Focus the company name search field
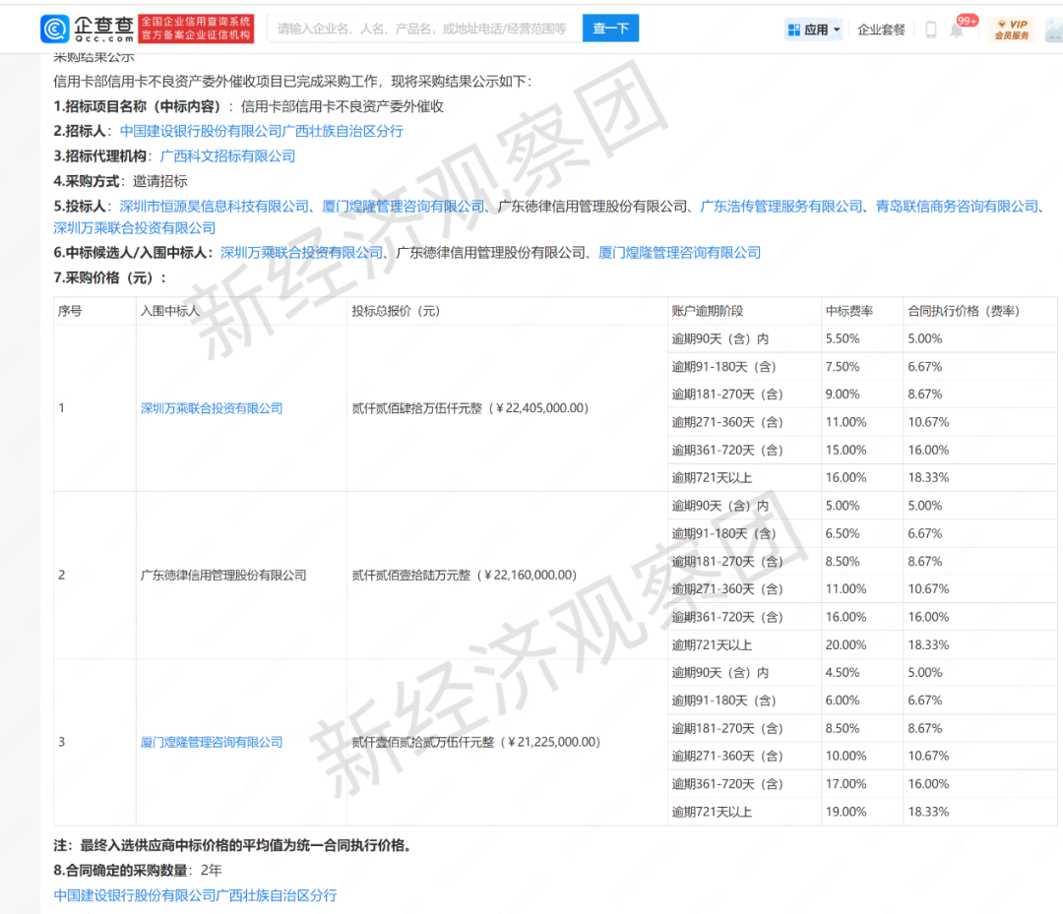 424,29
